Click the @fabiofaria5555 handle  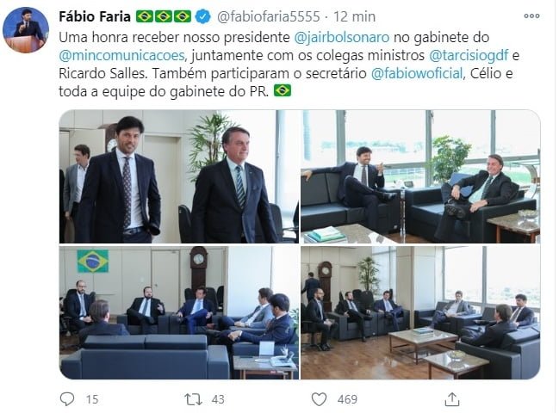pyautogui.click(x=269, y=16)
